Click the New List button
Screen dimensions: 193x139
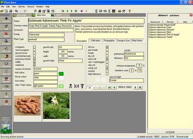[170, 22]
